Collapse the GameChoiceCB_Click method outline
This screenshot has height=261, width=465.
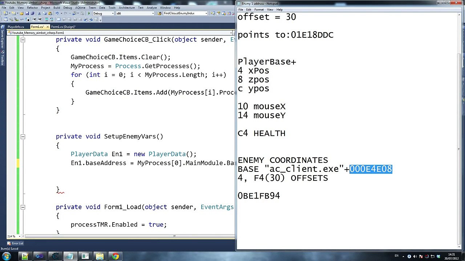pyautogui.click(x=23, y=40)
